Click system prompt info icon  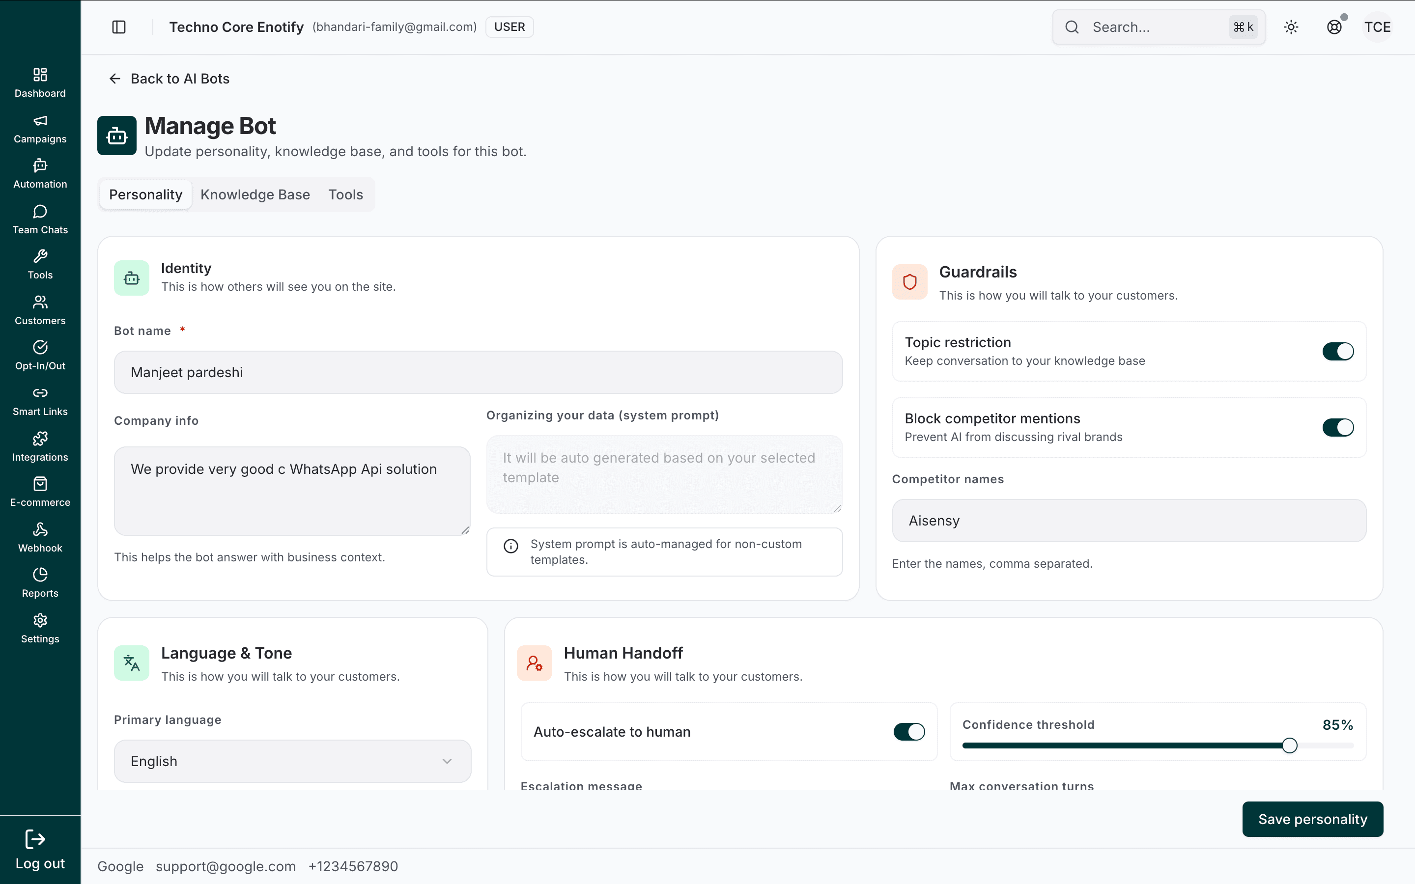coord(511,546)
